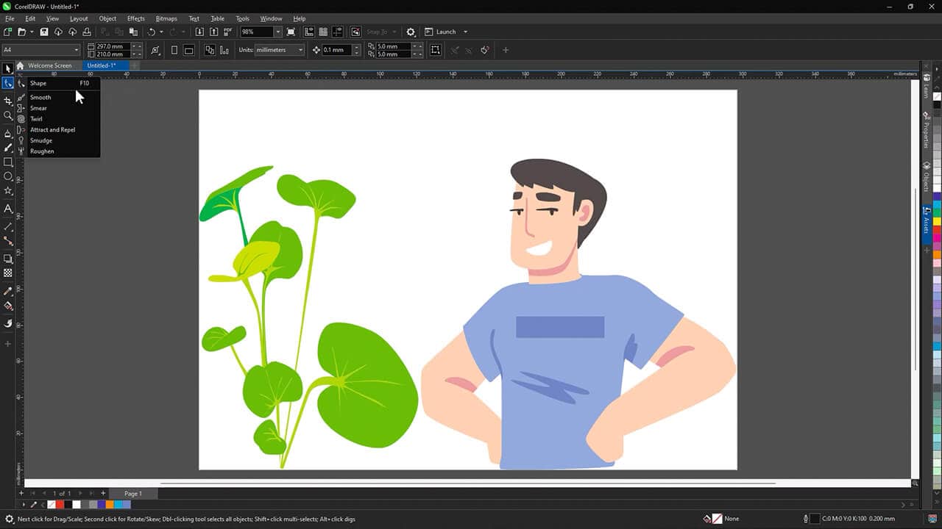Viewport: 942px width, 529px height.
Task: Expand the Open file dropdown arrow
Action: tap(32, 32)
